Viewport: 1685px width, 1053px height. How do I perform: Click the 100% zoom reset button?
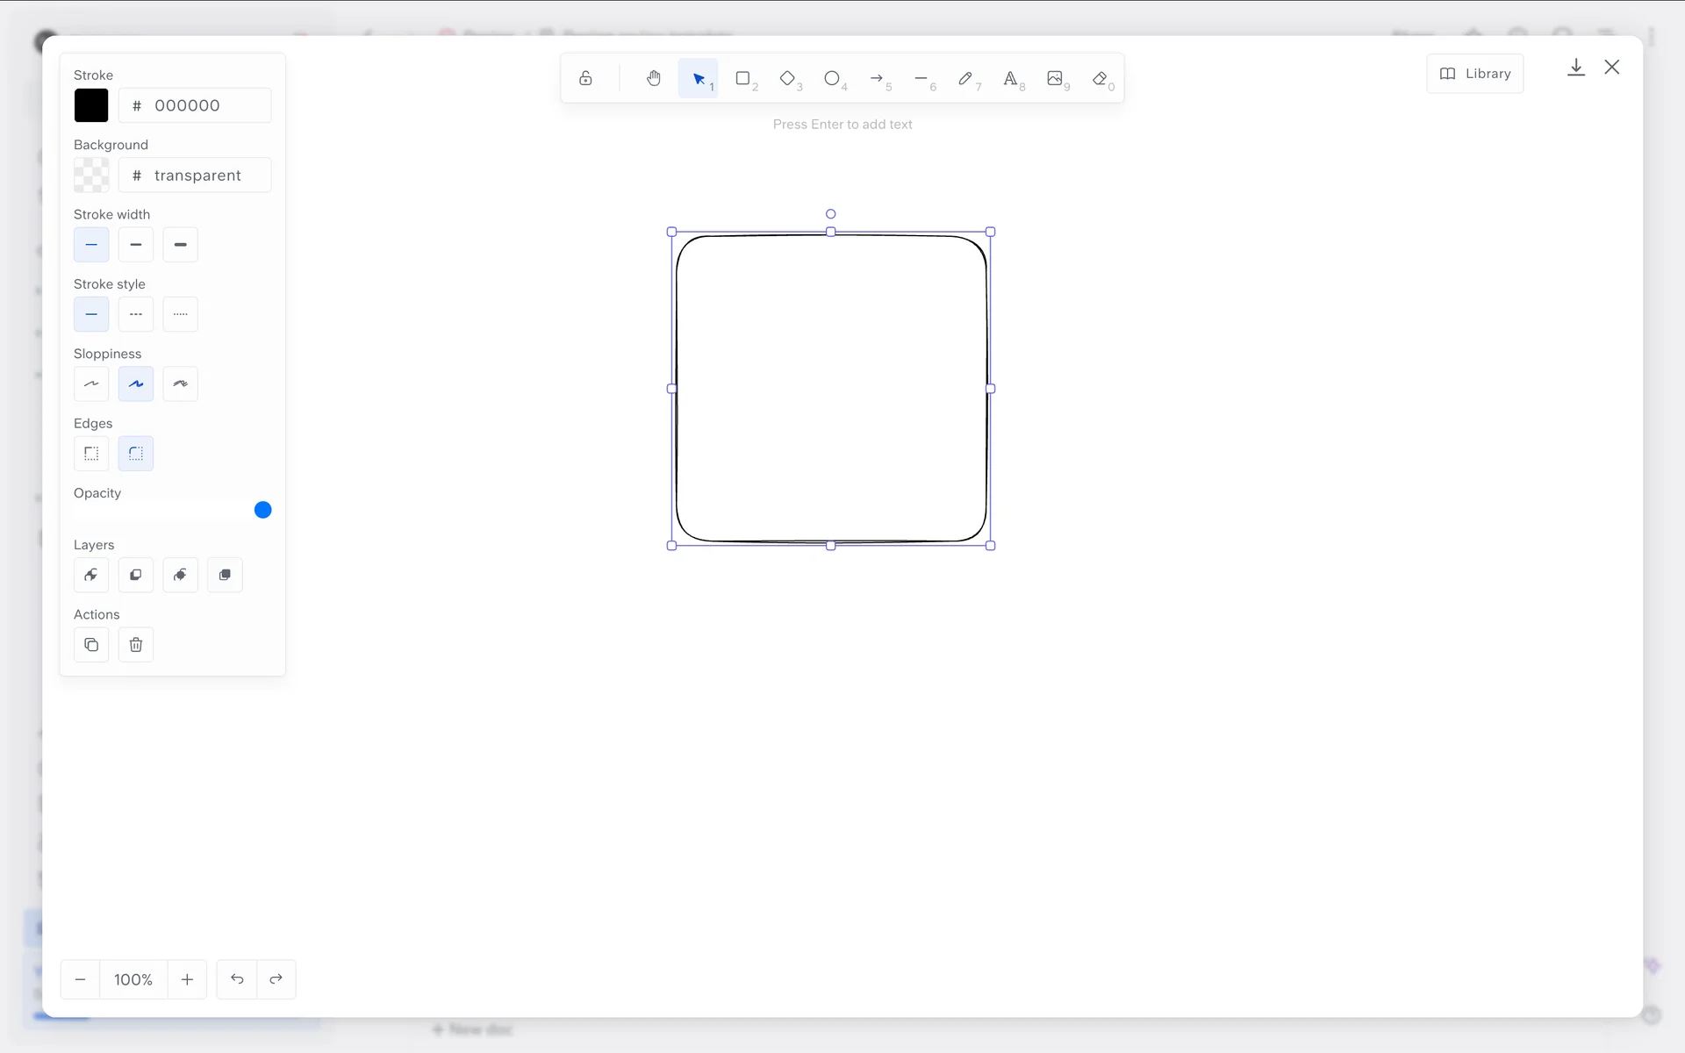[133, 979]
